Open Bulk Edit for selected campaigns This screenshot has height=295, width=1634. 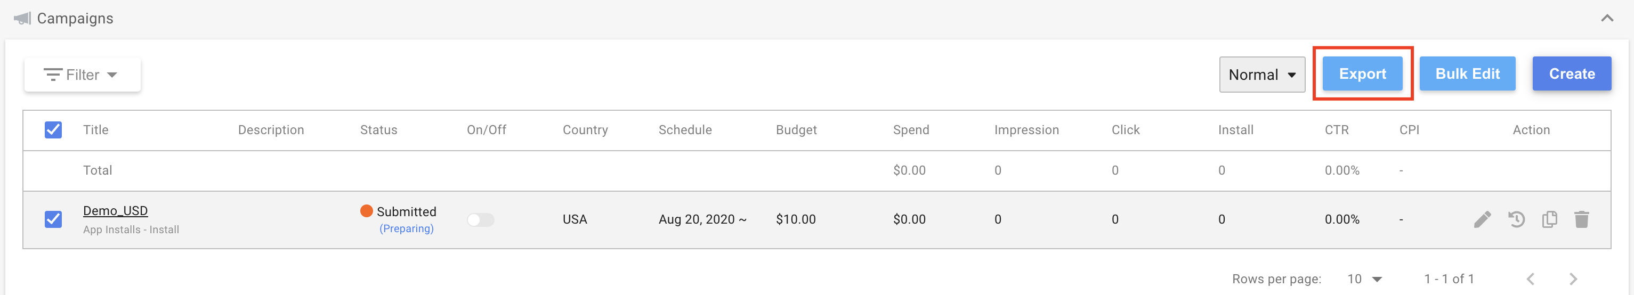tap(1467, 73)
